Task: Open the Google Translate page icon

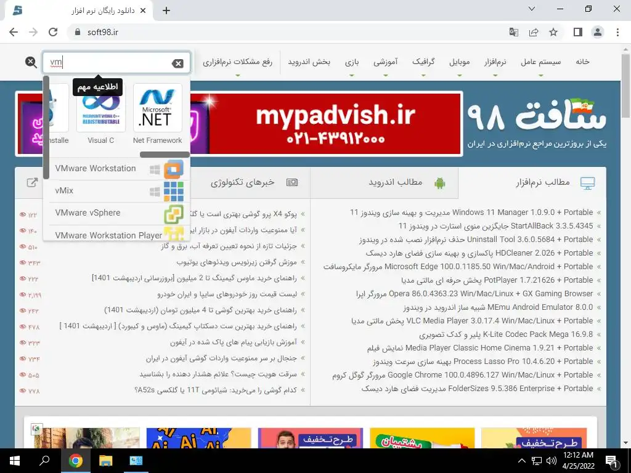Action: (513, 32)
